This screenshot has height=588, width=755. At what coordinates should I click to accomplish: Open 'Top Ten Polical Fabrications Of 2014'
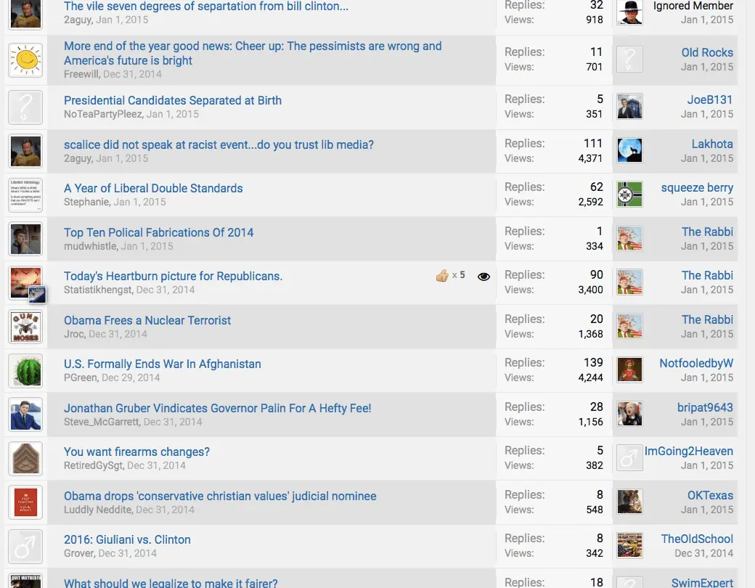[x=158, y=232]
